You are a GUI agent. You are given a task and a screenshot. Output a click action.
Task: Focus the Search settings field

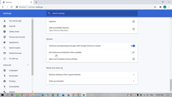[x=92, y=13]
